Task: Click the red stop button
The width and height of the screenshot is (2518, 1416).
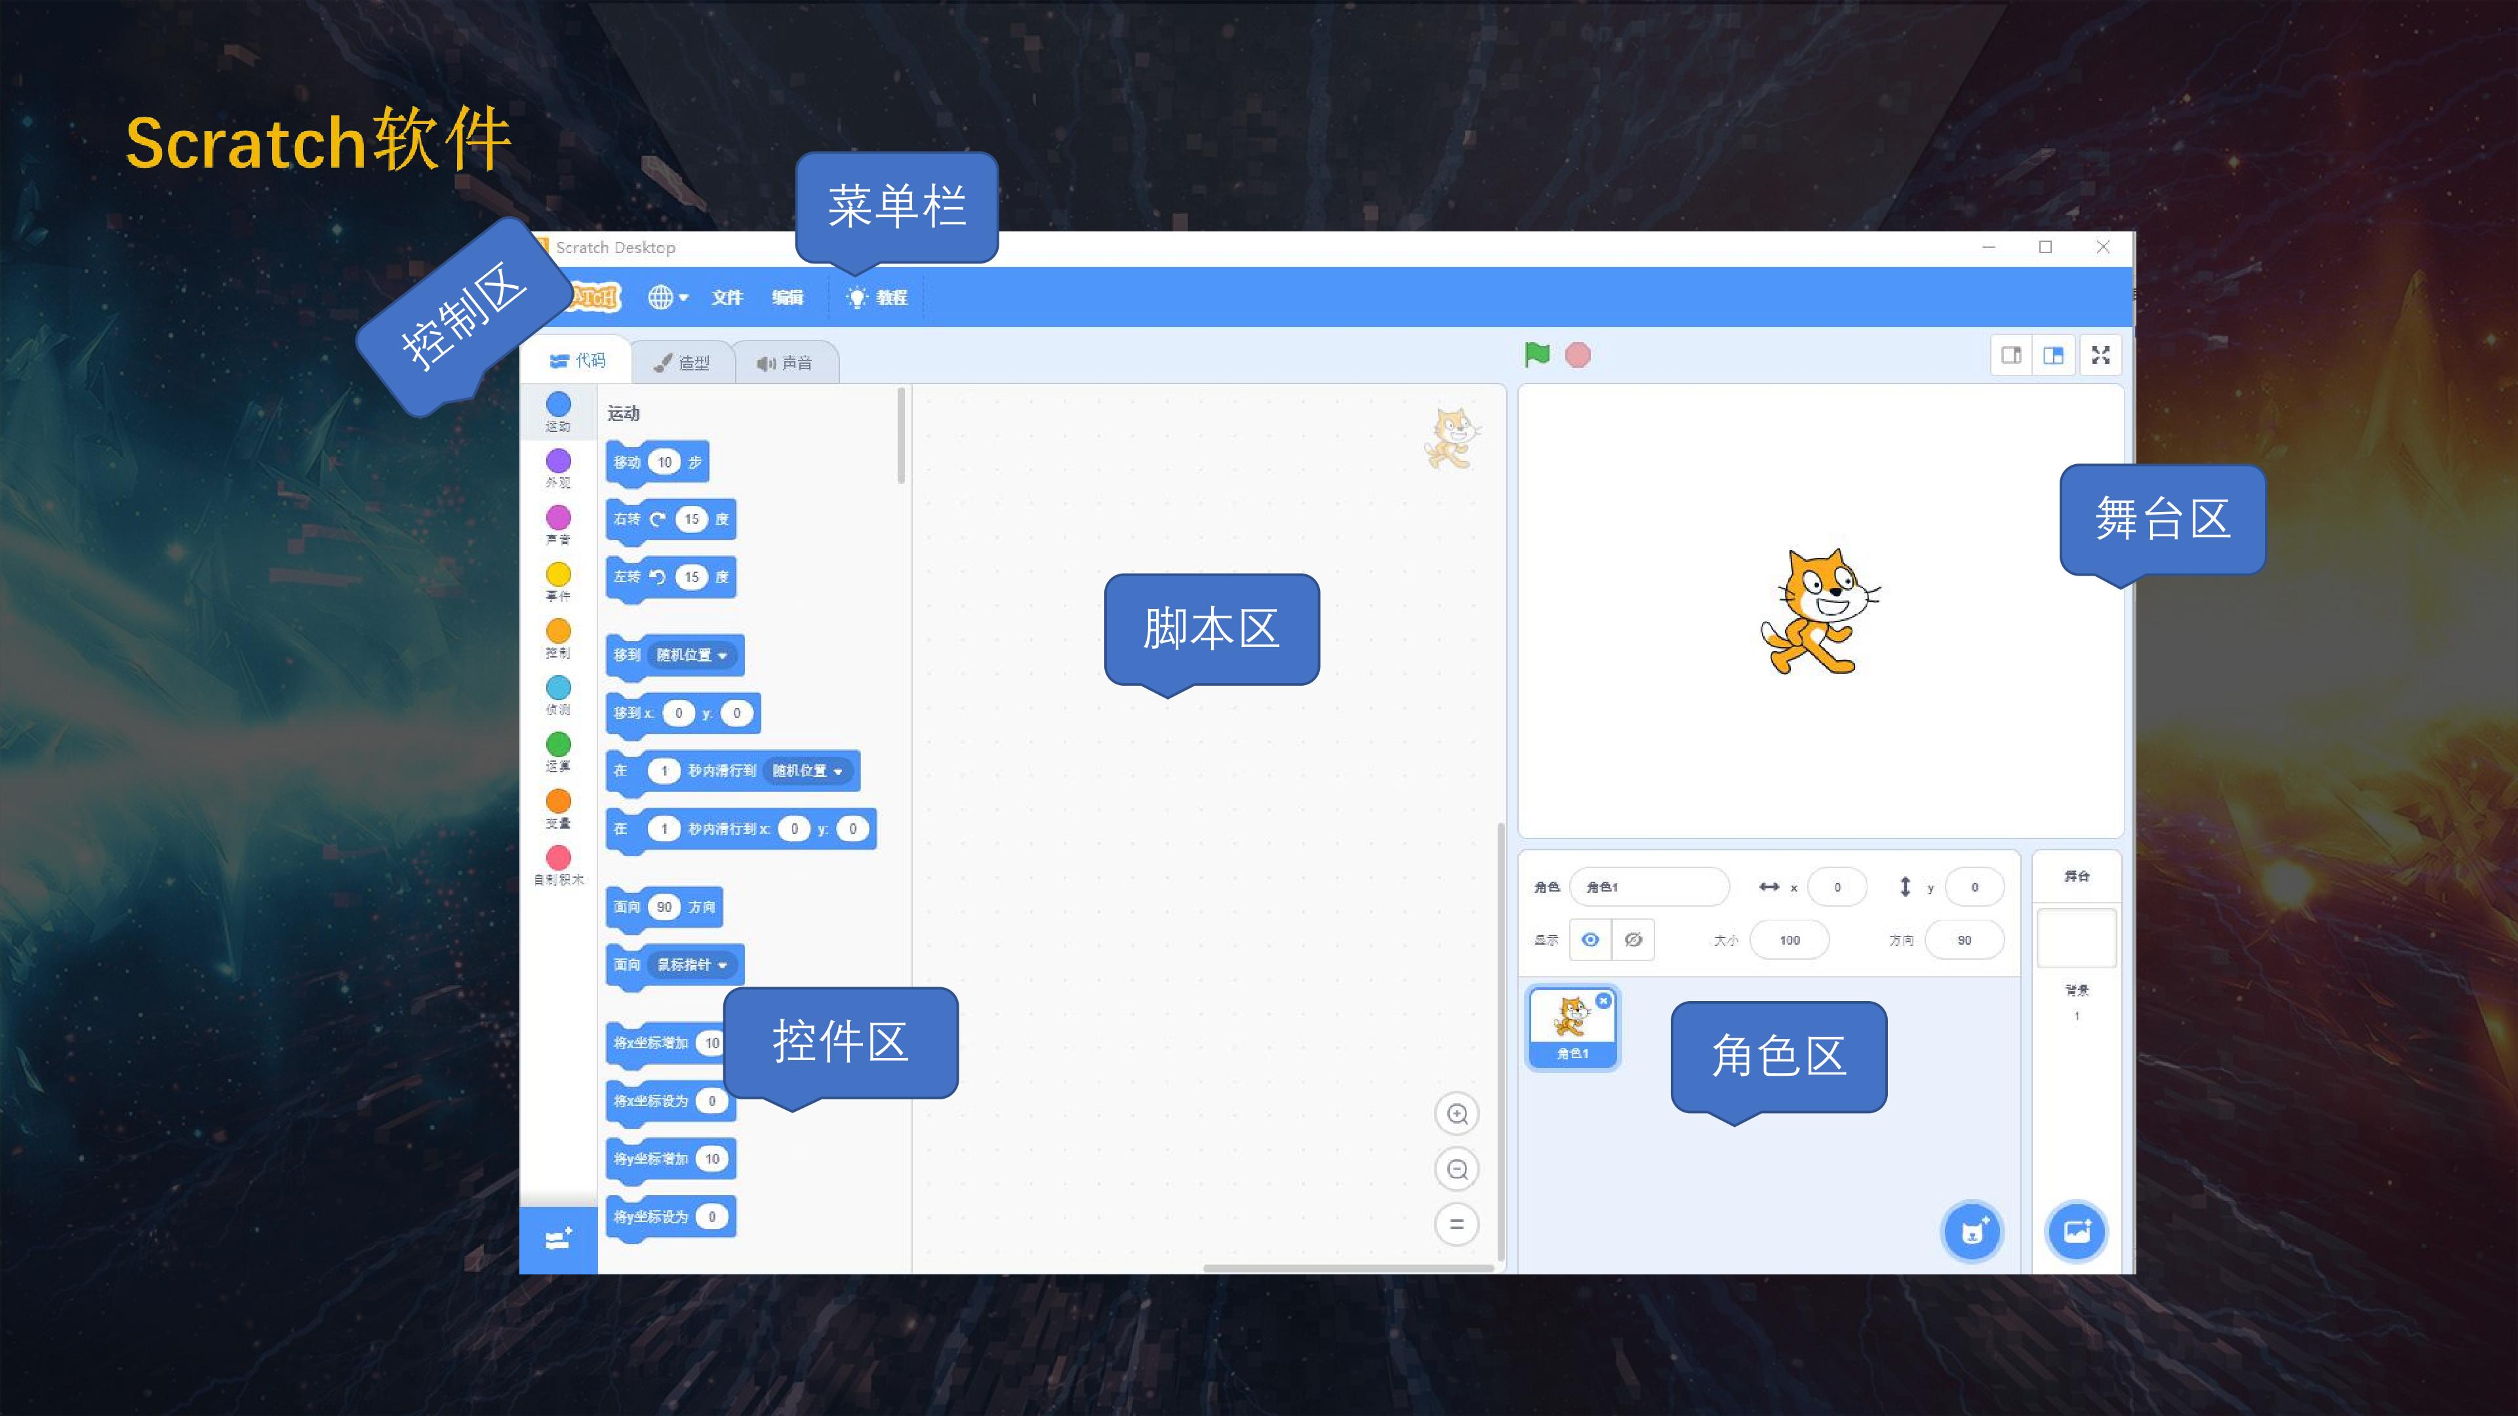Action: tap(1578, 355)
